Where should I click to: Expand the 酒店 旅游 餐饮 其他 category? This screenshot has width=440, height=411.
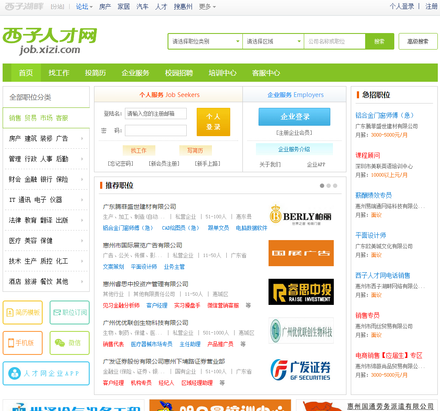pos(46,281)
